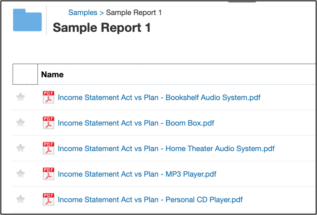Image resolution: width=317 pixels, height=215 pixels.
Task: Click Sample Report 1 breadcrumb text
Action: point(134,13)
